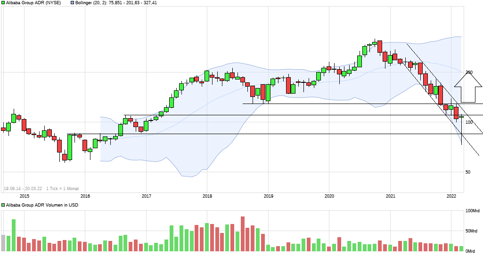Image resolution: width=483 pixels, height=256 pixels.
Task: Click the 0Mrd volume axis label
Action: click(472, 251)
